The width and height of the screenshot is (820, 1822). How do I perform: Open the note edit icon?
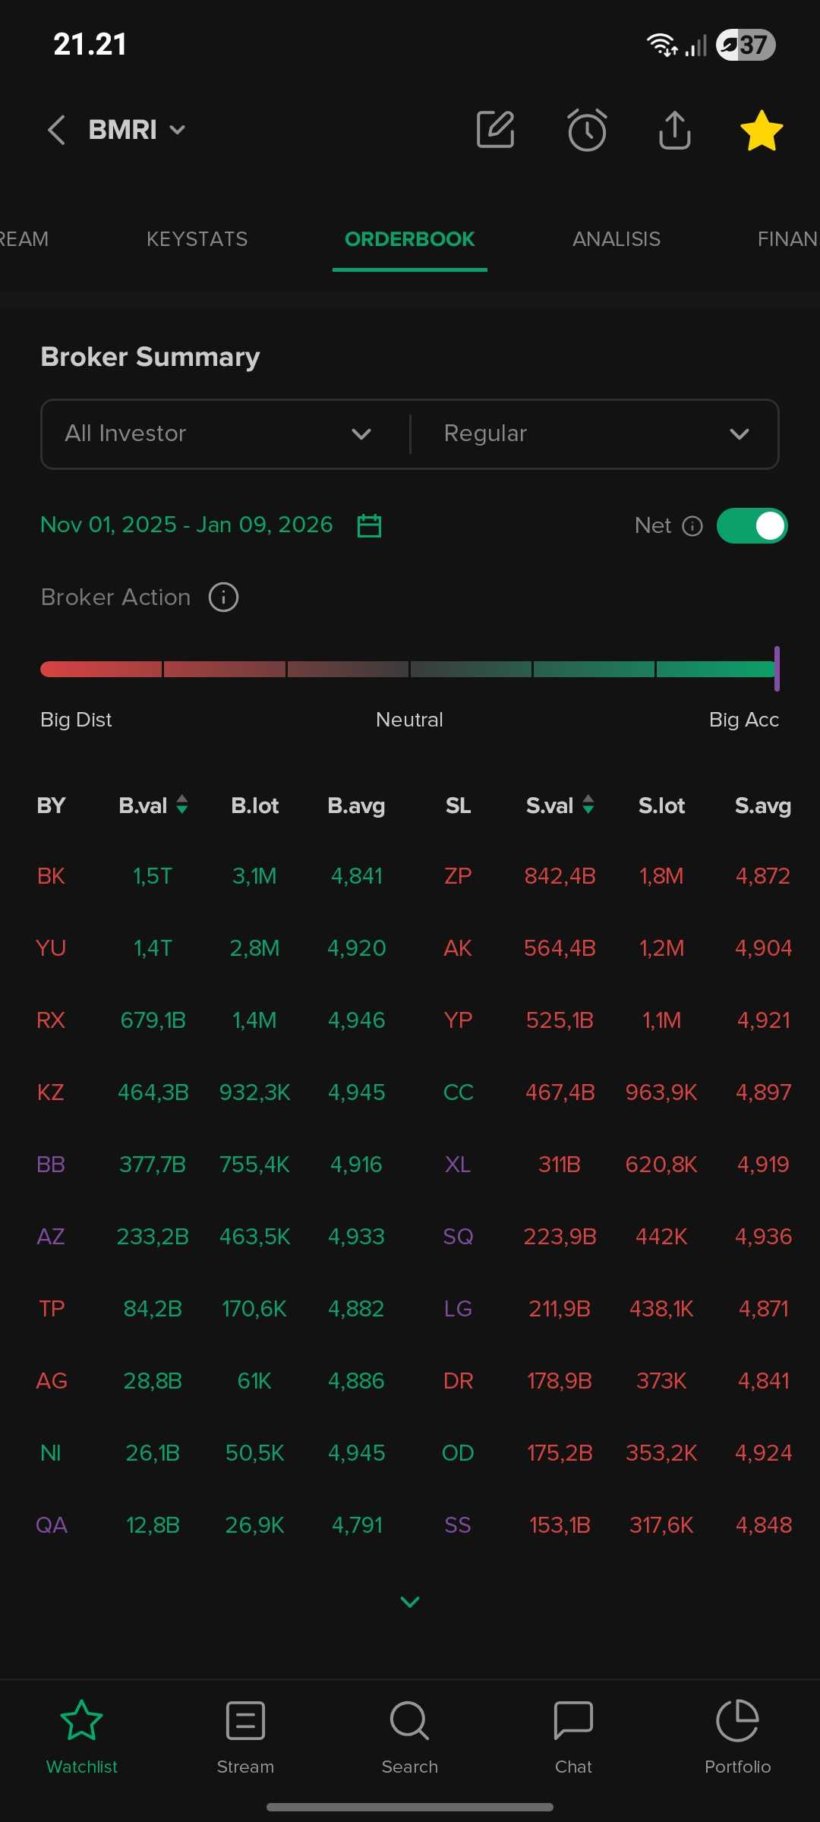click(495, 130)
